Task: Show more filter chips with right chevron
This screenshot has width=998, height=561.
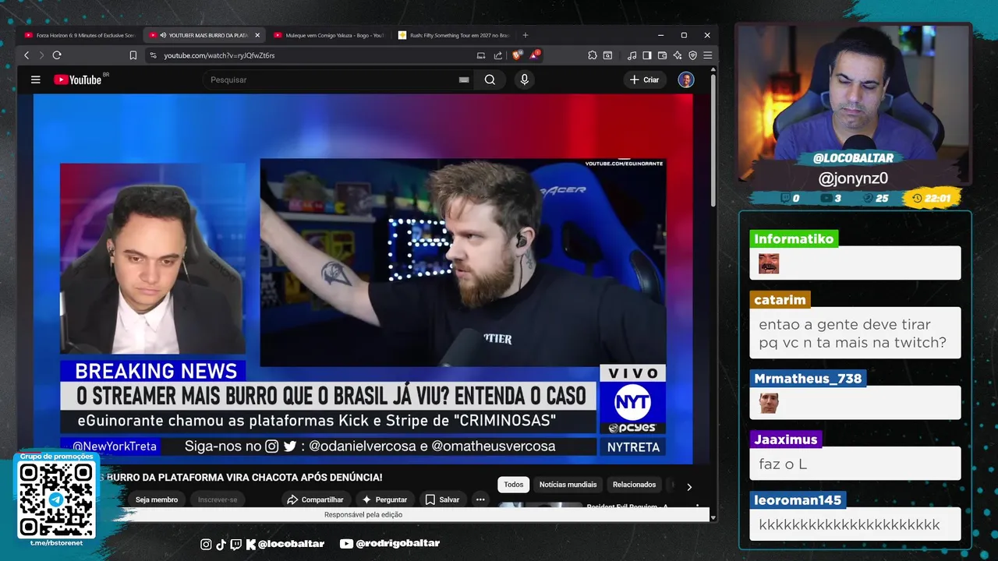Action: 689,487
